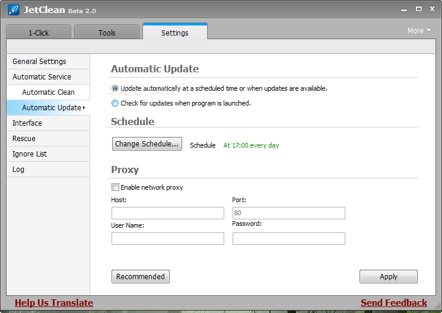The image size is (442, 313).
Task: Go to Automatic Clean settings
Action: pyautogui.click(x=48, y=92)
